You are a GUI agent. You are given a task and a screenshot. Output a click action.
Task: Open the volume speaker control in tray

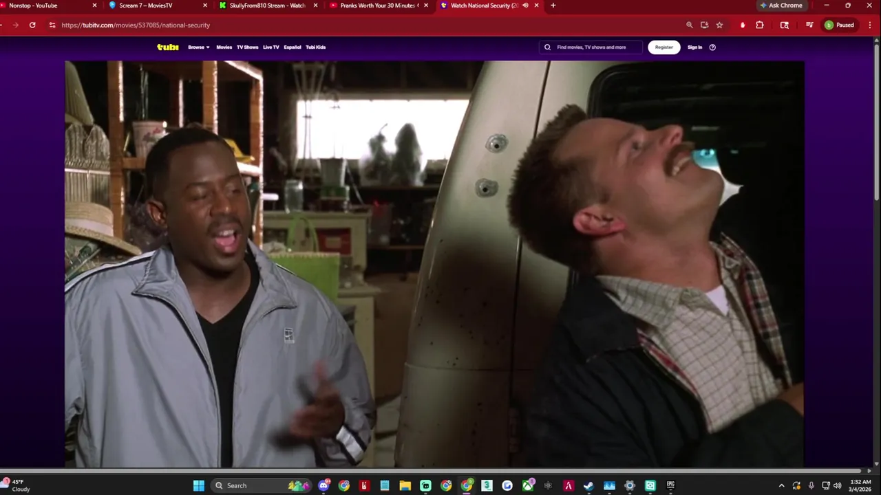[837, 486]
